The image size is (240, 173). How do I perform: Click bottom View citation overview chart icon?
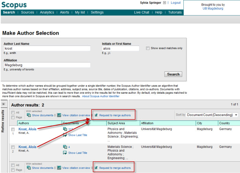(x=59, y=168)
